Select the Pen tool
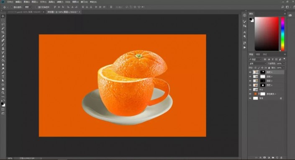This screenshot has height=160, width=295. click(x=3, y=72)
